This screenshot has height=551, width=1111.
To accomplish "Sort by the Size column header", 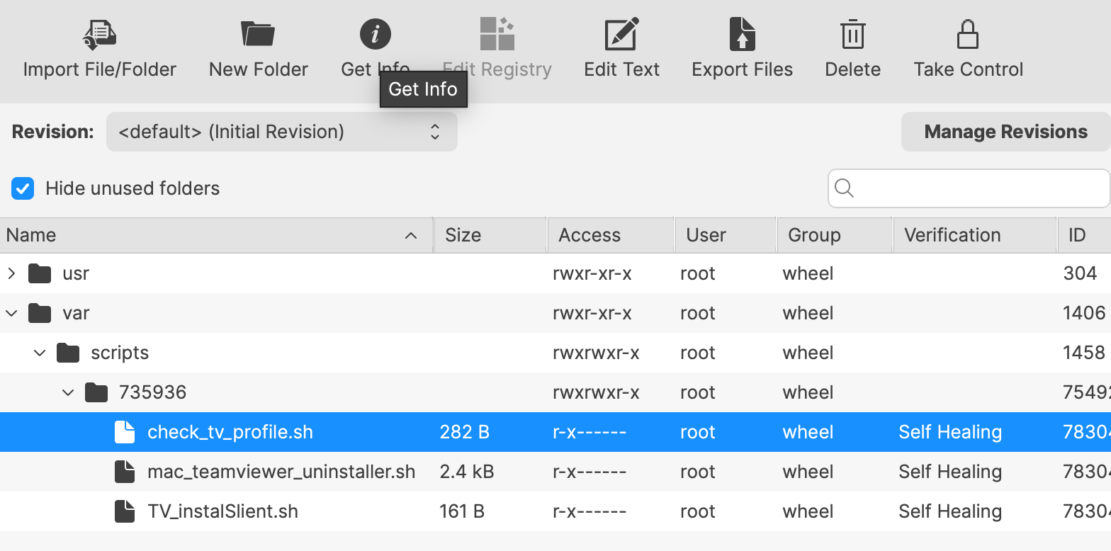I will (x=490, y=235).
